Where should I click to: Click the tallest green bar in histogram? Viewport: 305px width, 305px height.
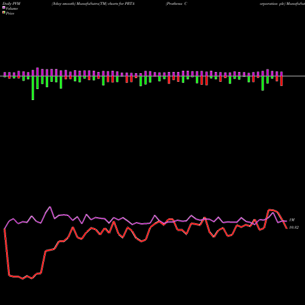coord(33,88)
